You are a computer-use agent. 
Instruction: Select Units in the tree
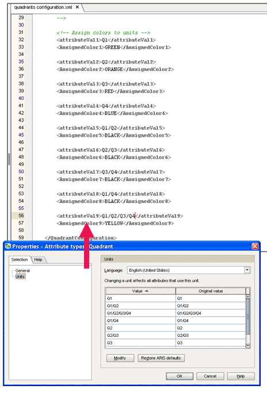(20, 276)
